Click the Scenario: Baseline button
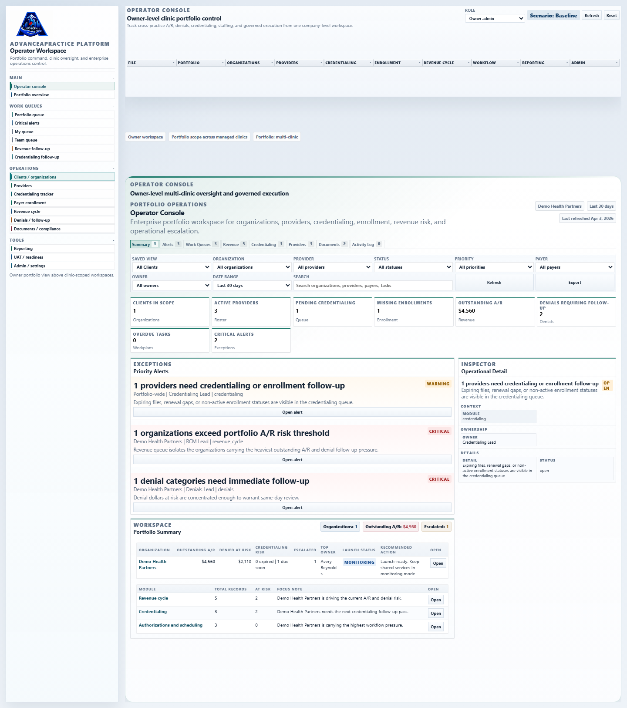 (553, 16)
